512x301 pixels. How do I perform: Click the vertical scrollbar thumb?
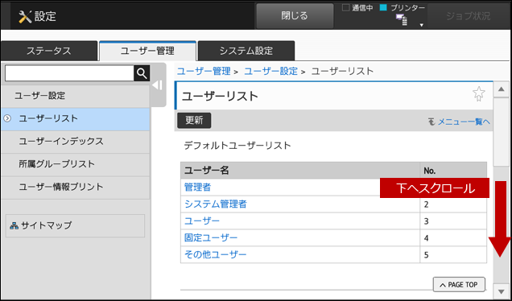(x=501, y=132)
